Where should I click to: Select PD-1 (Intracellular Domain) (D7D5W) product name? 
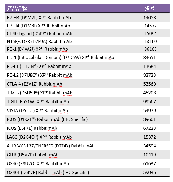coord(61,58)
